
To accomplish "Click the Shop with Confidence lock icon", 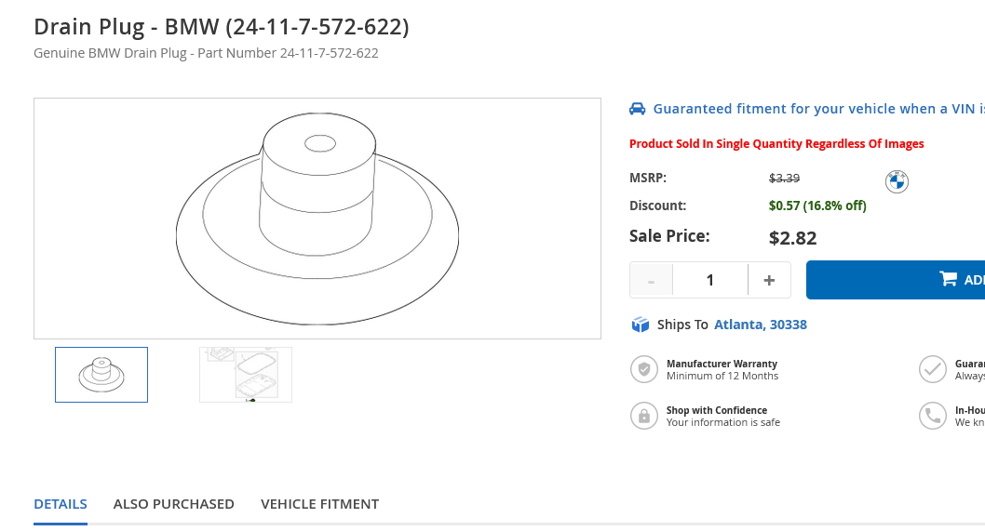I will pyautogui.click(x=644, y=416).
